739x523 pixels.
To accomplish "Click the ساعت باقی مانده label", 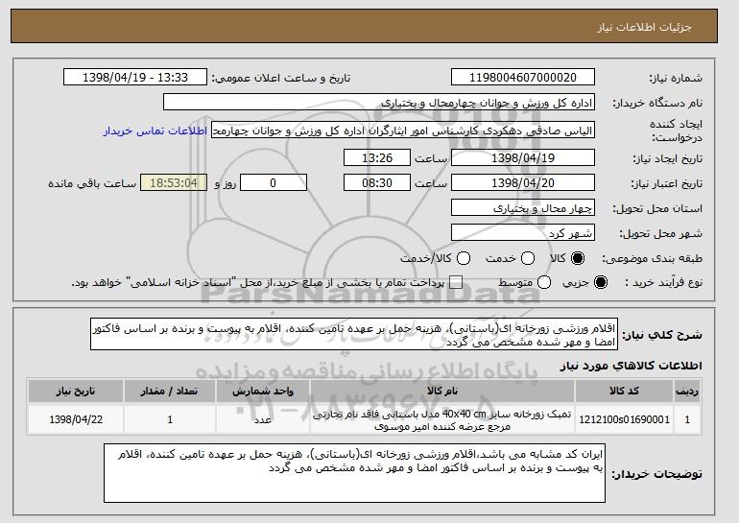I will coord(92,183).
